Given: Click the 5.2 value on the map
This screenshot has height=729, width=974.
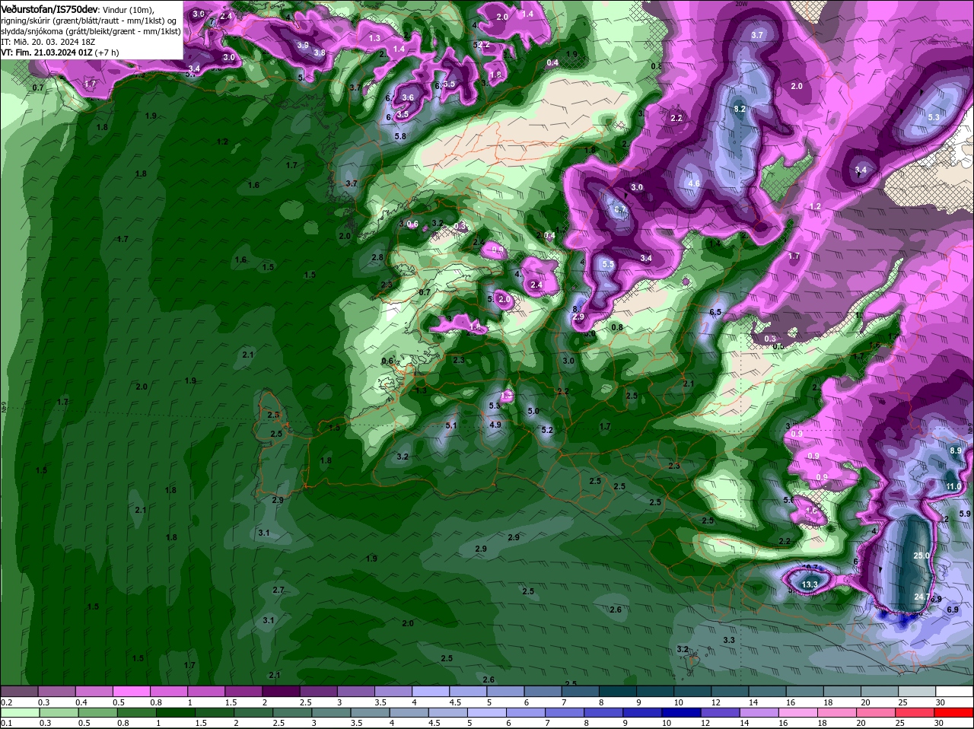Looking at the screenshot, I should [547, 430].
